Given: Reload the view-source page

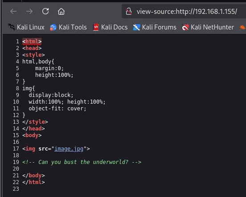Looking at the screenshot, I should coord(45,11).
